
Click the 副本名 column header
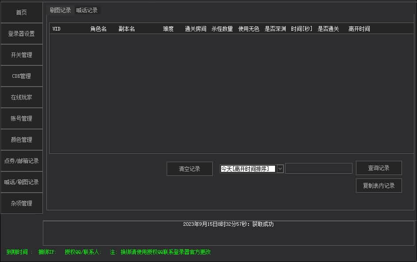click(126, 29)
